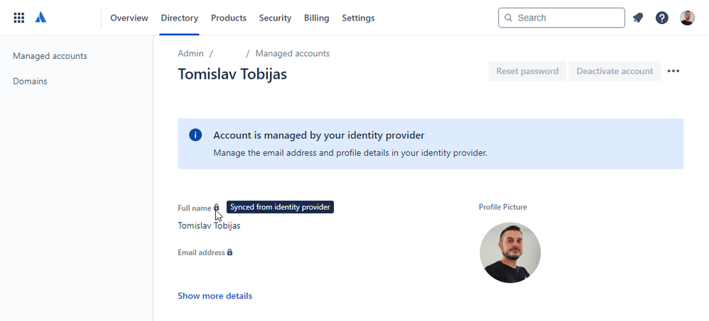Screen dimensions: 709x321
Task: Open the app switcher grid icon
Action: (x=19, y=18)
